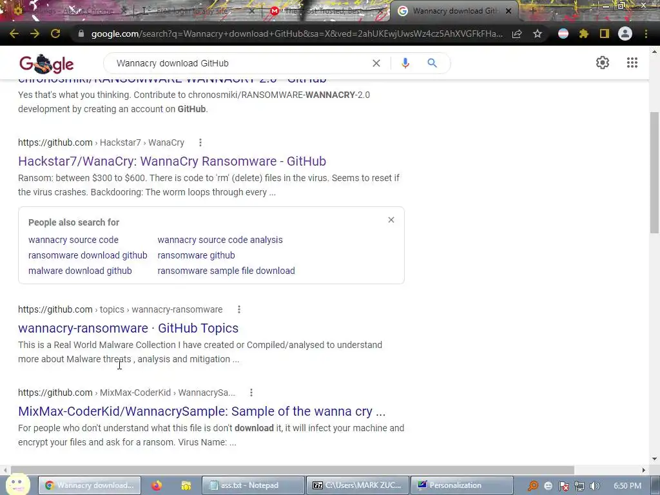
Task: Open a new tab with plus button
Action: (x=532, y=11)
